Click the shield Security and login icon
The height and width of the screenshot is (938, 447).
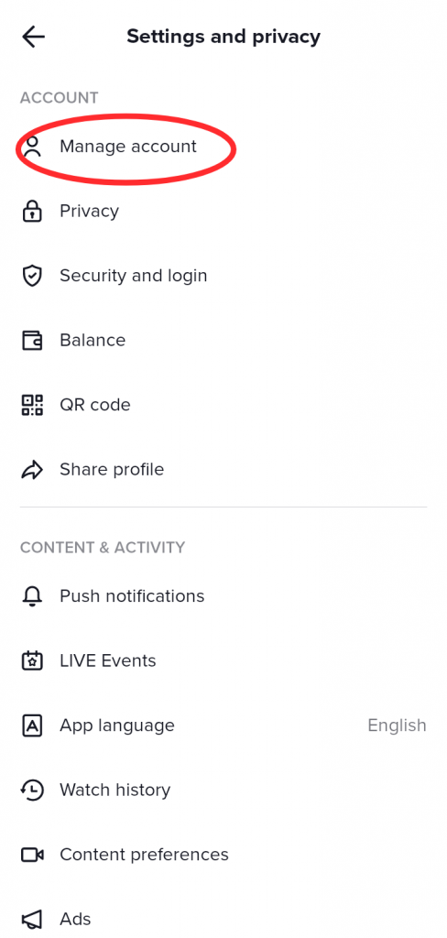click(x=32, y=276)
